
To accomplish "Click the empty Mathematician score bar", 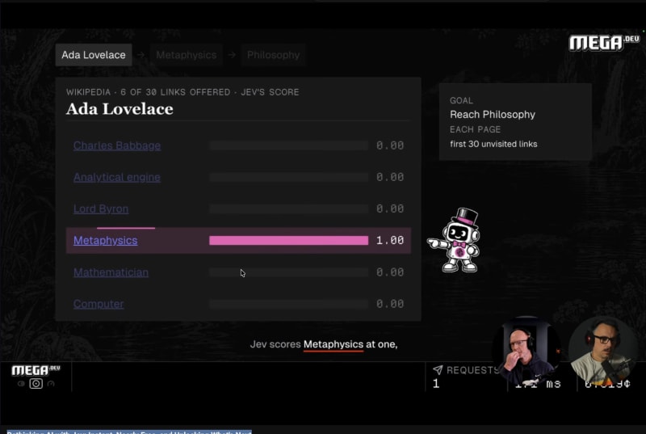I will [289, 272].
